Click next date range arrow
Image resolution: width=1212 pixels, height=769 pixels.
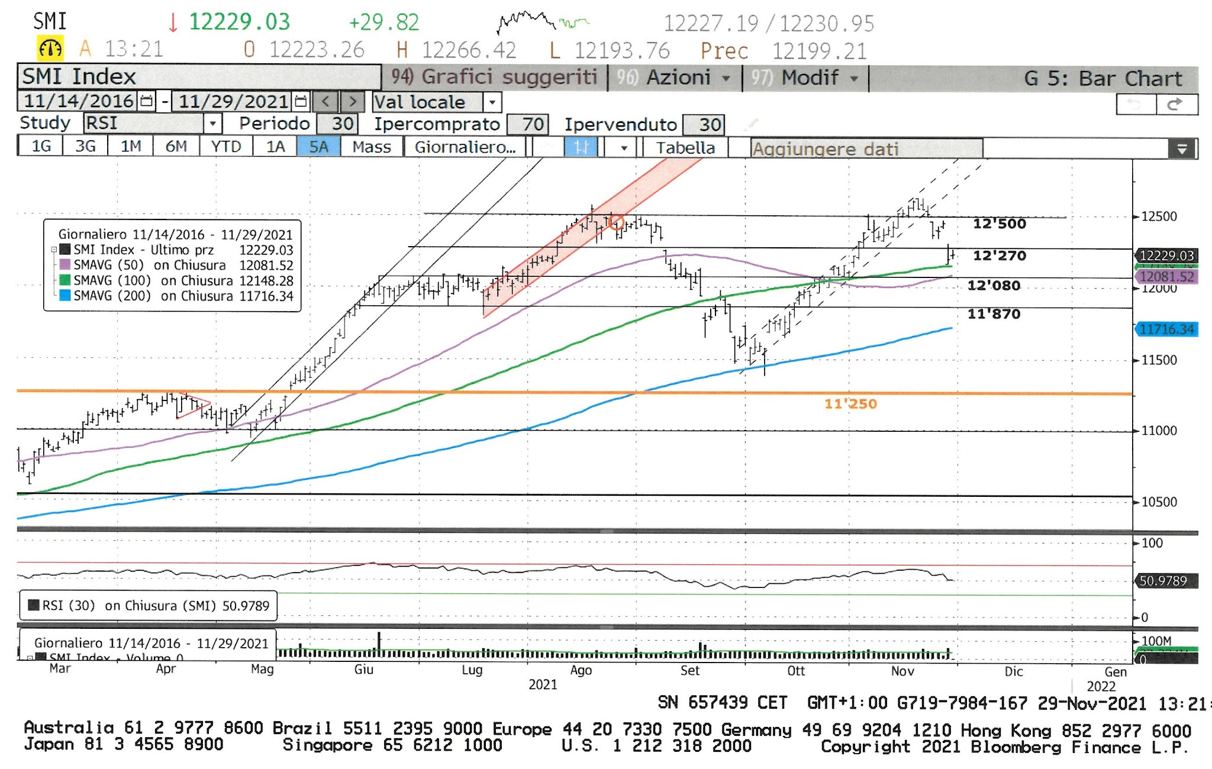coord(353,102)
